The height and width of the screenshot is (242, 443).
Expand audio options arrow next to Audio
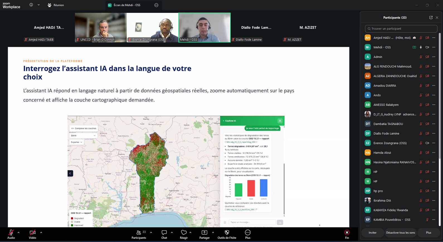[18, 232]
